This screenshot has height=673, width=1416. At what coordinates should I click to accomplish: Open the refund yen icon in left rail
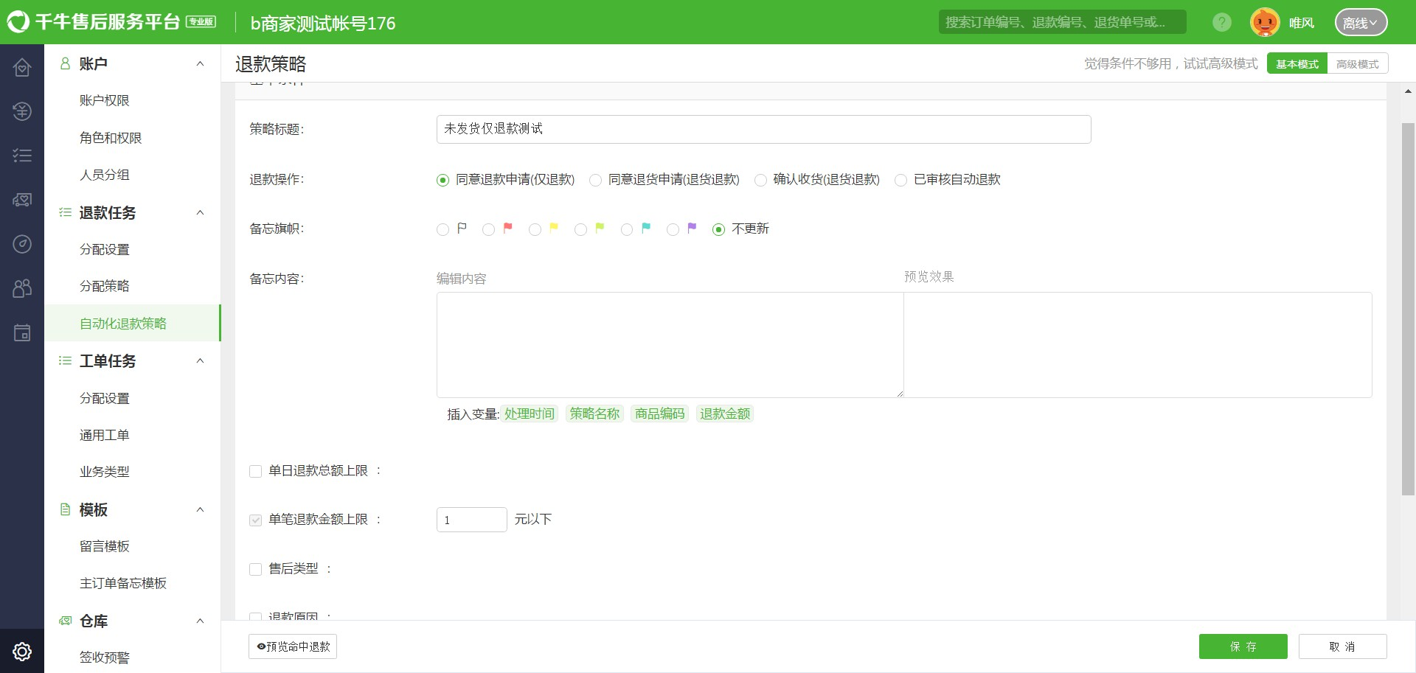[22, 111]
